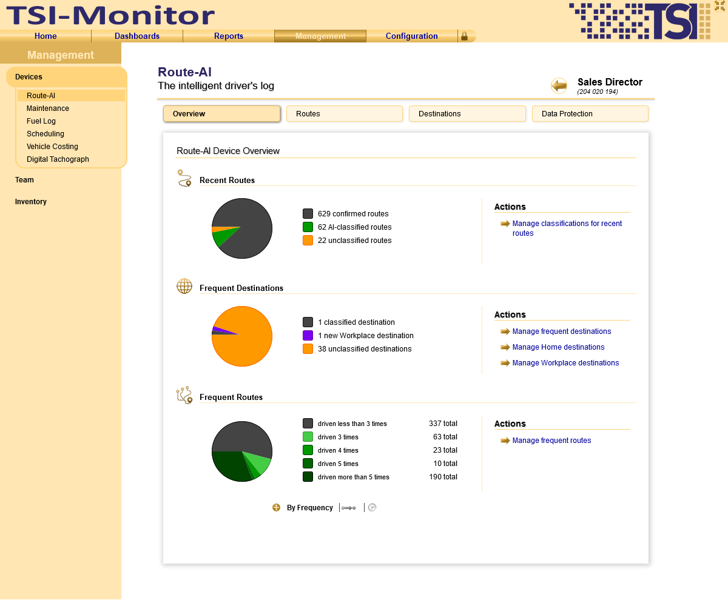Open Scheduling in the sidebar
The image size is (728, 606).
coord(45,134)
